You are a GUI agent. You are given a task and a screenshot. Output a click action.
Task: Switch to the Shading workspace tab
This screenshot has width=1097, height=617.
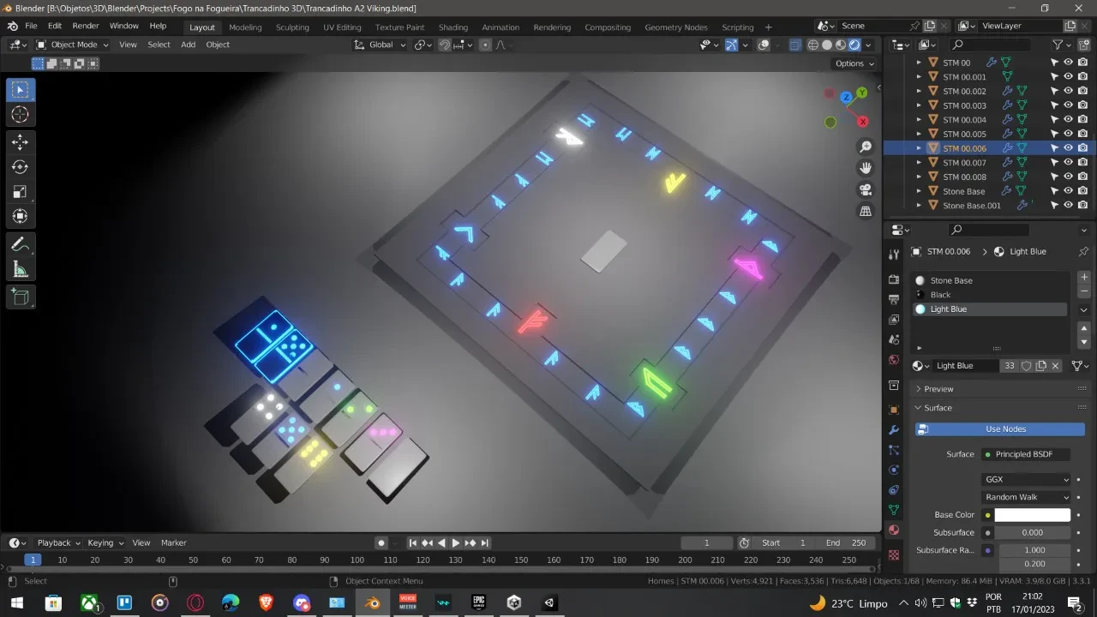coord(453,27)
